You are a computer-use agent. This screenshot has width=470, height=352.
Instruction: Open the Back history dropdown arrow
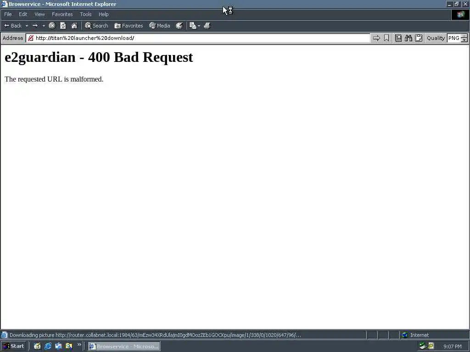(x=27, y=26)
